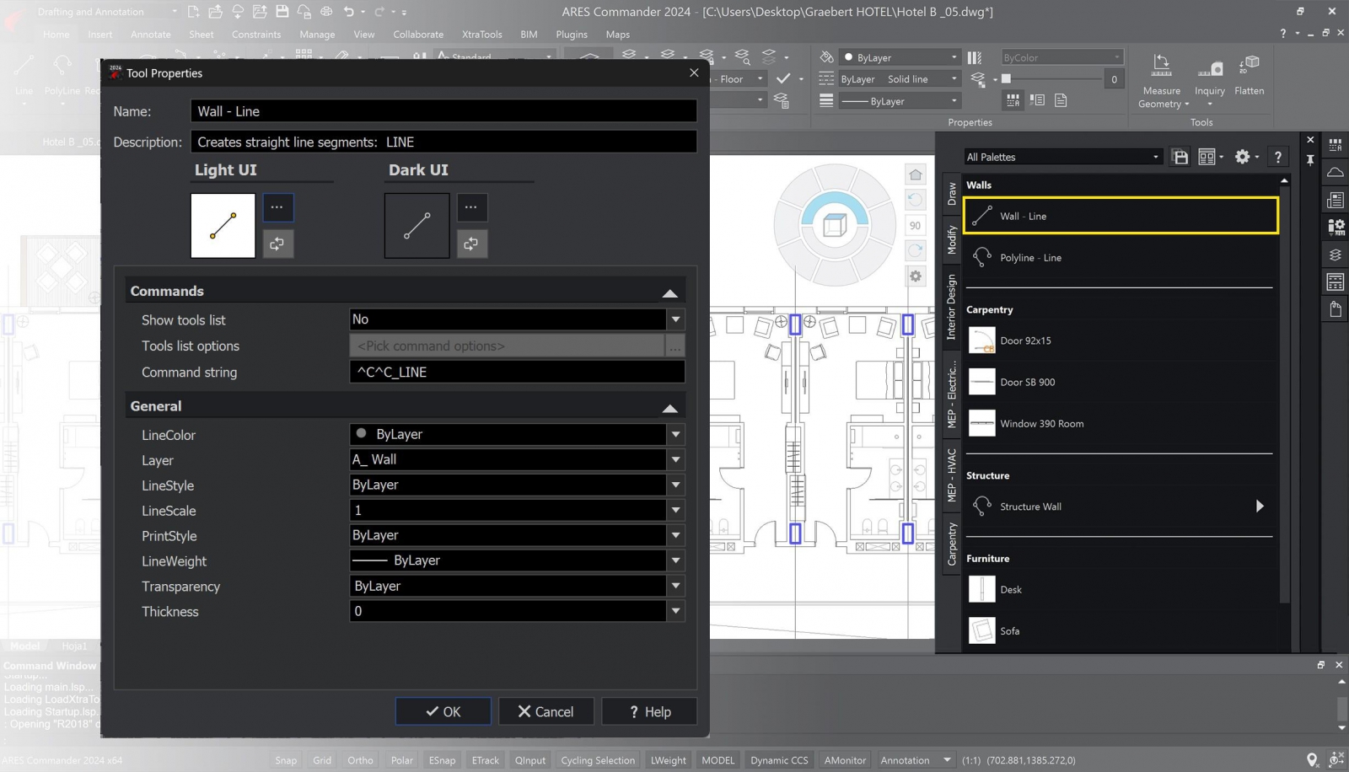Screen dimensions: 1349x772
Task: Click the Dark UI icon swap button
Action: [x=471, y=244]
